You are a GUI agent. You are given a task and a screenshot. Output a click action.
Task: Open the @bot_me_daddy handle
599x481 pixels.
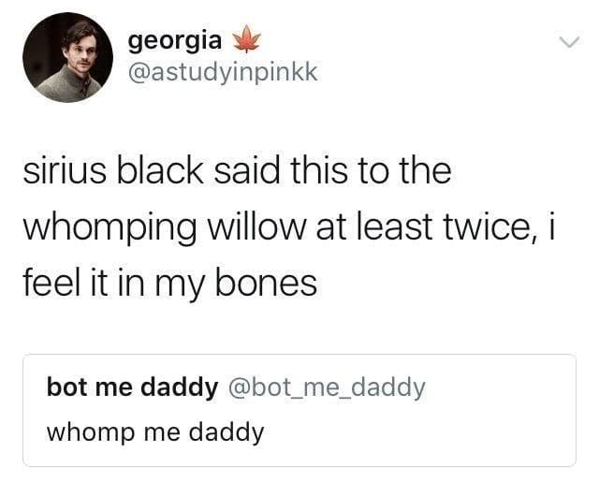click(x=327, y=387)
